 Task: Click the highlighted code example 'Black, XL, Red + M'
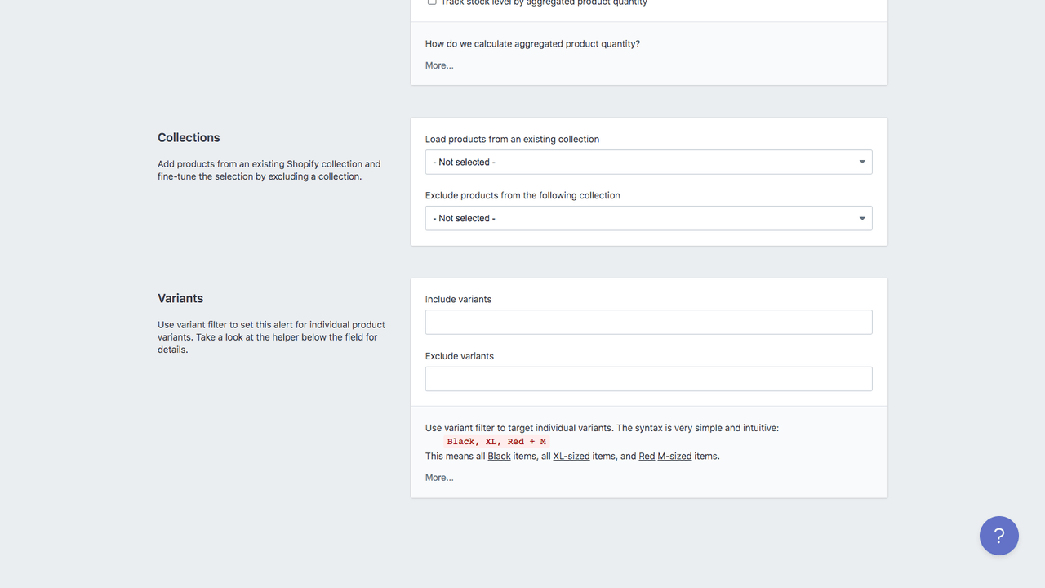pos(496,441)
